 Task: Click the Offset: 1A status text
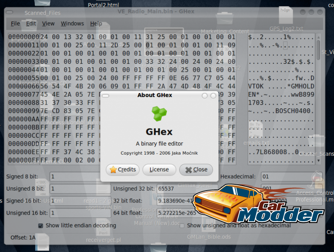[x=23, y=237]
